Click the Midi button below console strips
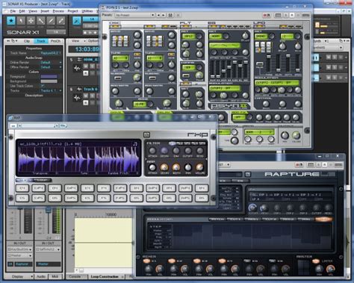The image size is (354, 283). (55, 276)
